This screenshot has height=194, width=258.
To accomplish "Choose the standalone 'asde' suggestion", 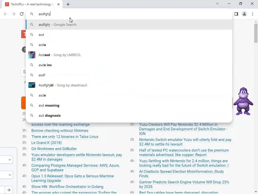I will click(x=129, y=95).
